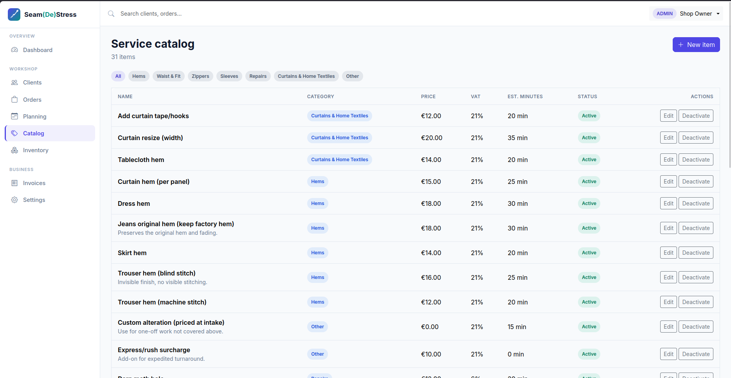Open the Shop Owner account dropdown
This screenshot has width=731, height=378.
686,14
